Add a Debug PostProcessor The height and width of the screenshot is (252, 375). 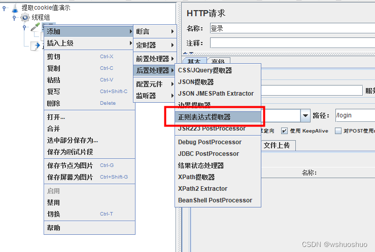coord(218,142)
